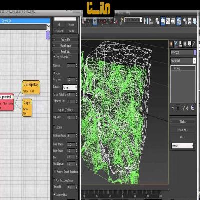The height and width of the screenshot is (200, 200).
Task: Click the Bias value field
Action: (71, 157)
